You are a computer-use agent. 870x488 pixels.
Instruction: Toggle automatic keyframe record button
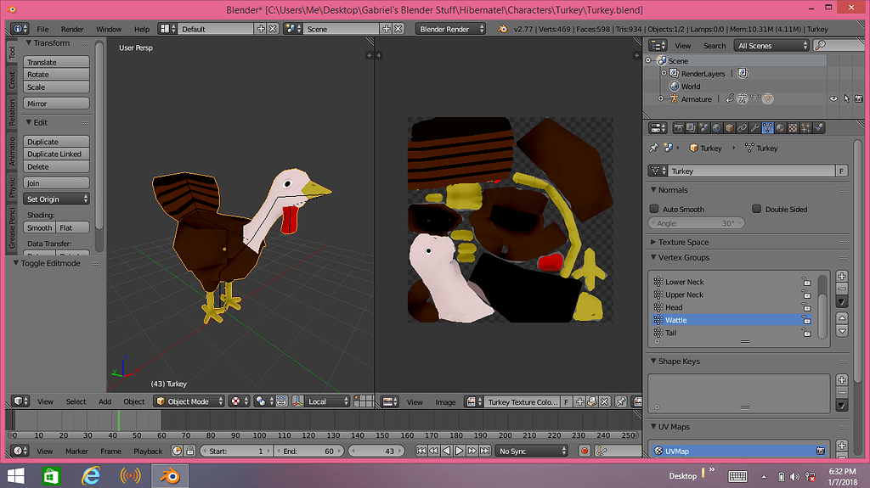pyautogui.click(x=585, y=451)
